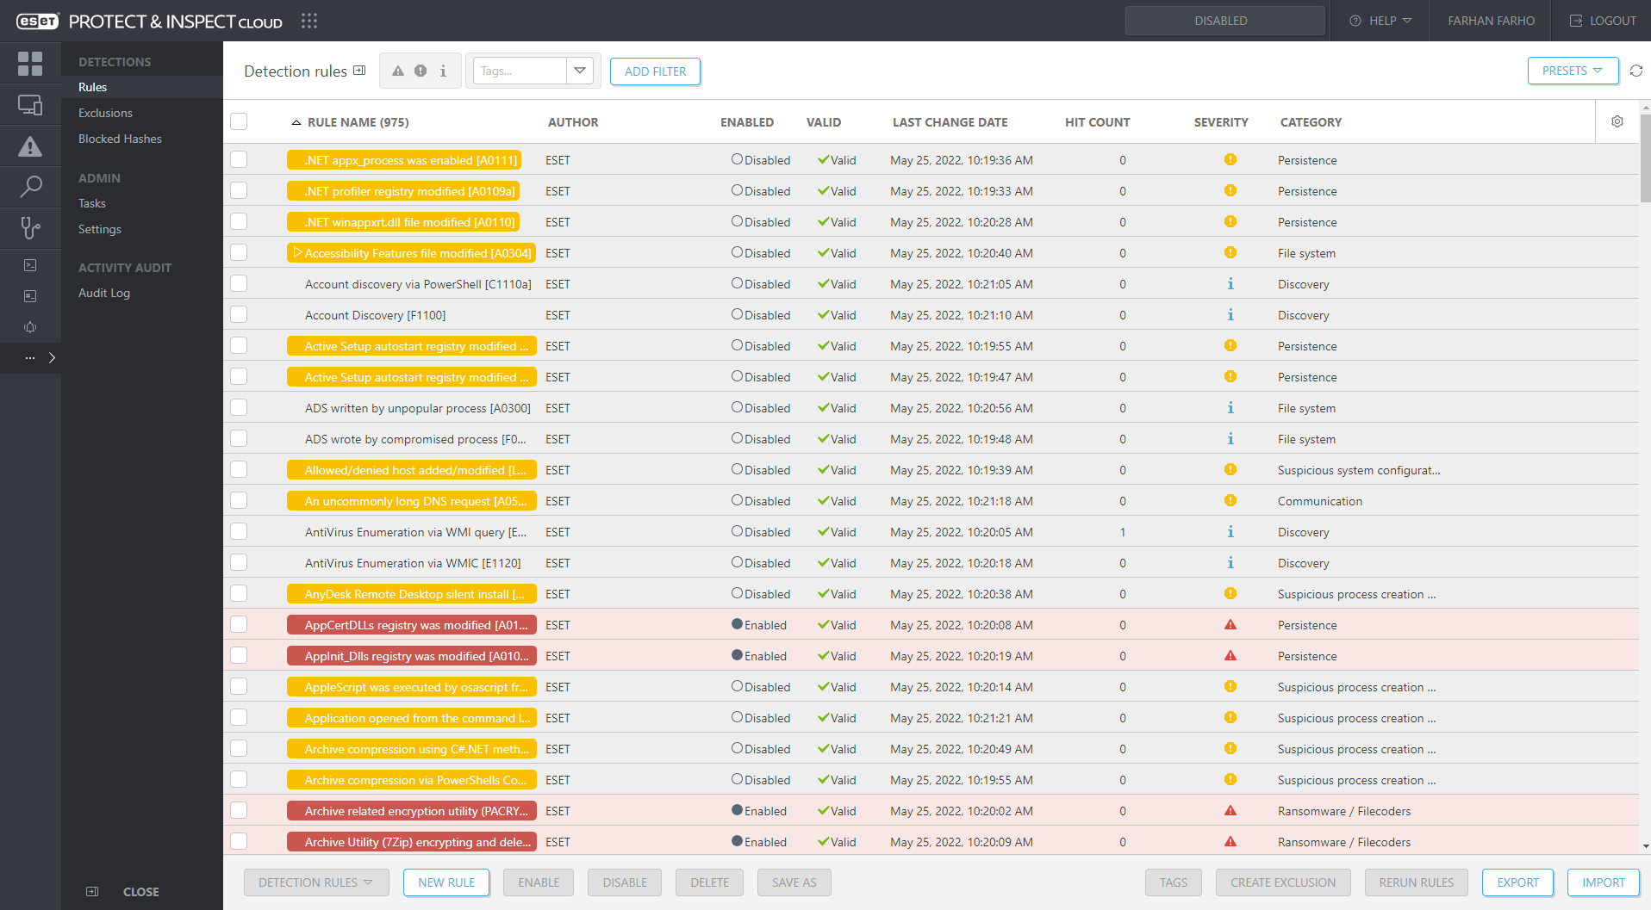Click the New Rule button

(446, 882)
